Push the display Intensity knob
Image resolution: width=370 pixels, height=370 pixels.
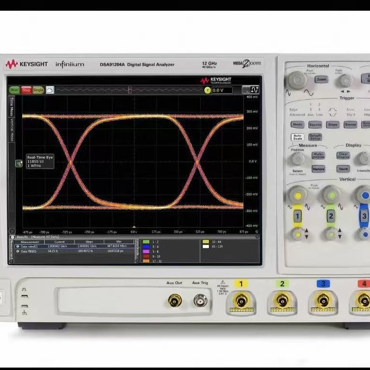coord(363,159)
